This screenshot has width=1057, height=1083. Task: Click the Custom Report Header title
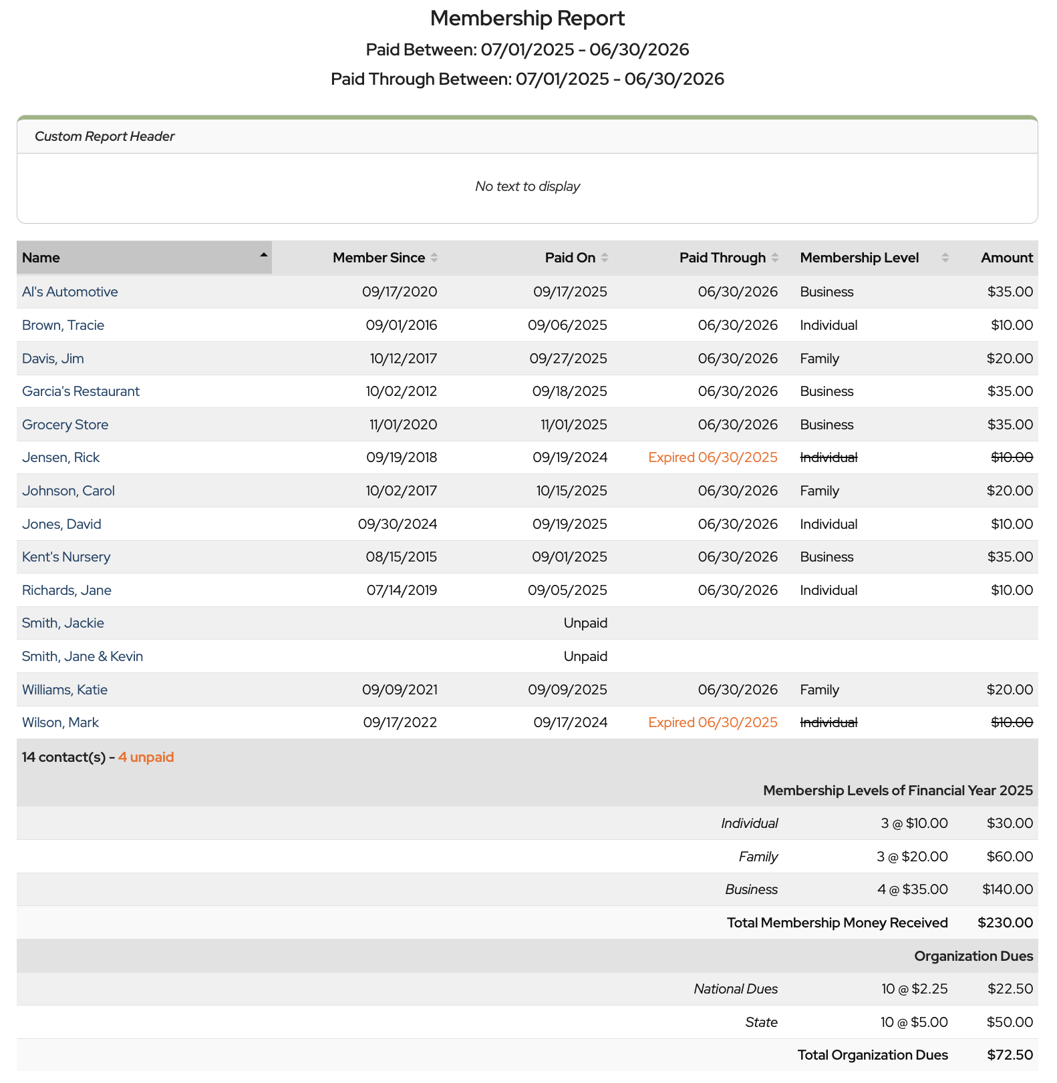pyautogui.click(x=104, y=136)
